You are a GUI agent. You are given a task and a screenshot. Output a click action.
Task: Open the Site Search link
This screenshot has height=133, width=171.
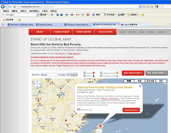click(75, 54)
